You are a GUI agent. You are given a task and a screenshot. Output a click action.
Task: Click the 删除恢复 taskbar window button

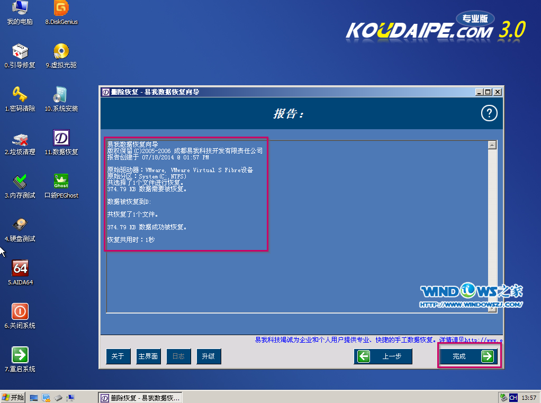[x=140, y=397]
